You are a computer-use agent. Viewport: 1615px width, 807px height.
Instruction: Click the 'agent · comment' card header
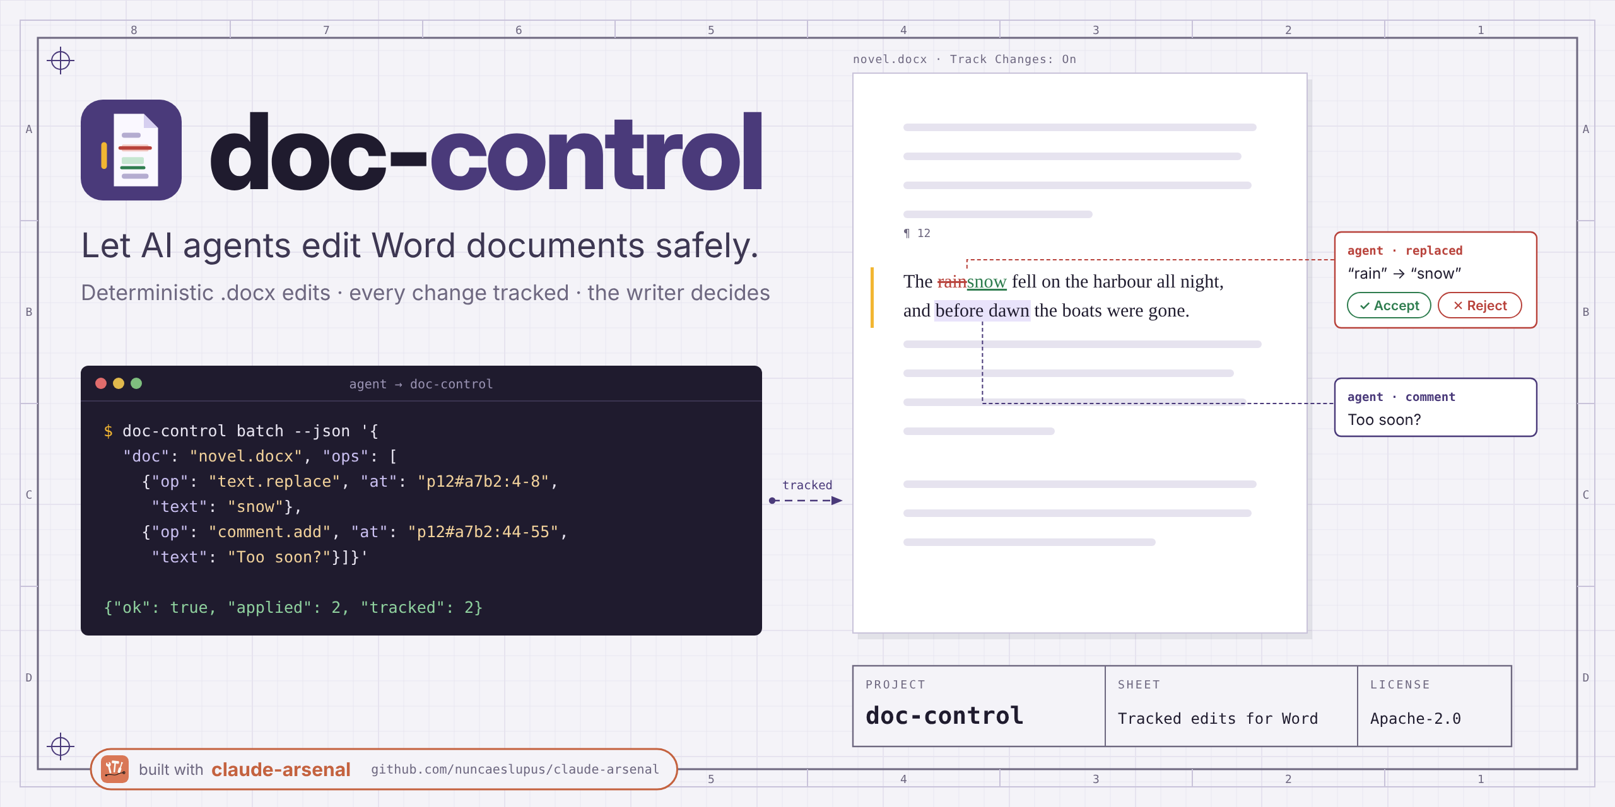click(1401, 397)
